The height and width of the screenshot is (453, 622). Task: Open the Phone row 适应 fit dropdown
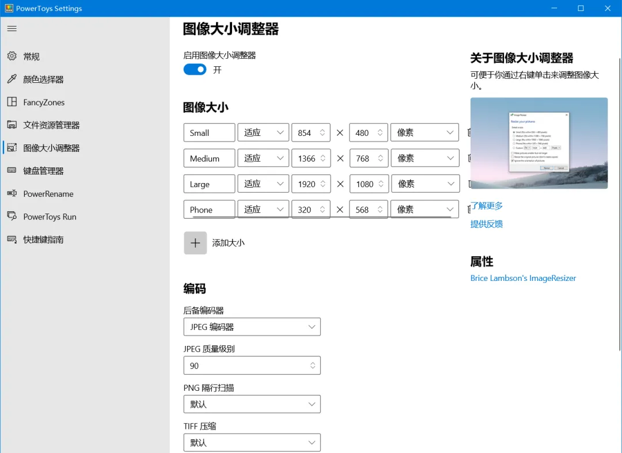[x=263, y=210]
